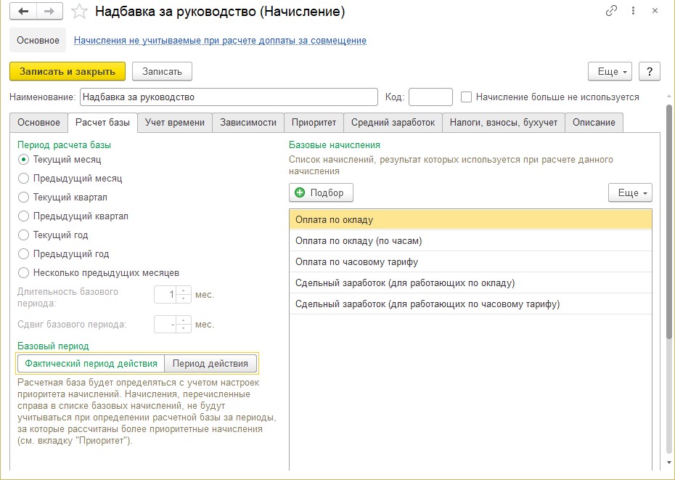
Task: Click the 'Наименование' input field
Action: pyautogui.click(x=229, y=97)
